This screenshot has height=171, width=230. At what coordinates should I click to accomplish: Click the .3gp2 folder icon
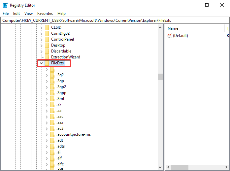pyautogui.click(x=52, y=87)
